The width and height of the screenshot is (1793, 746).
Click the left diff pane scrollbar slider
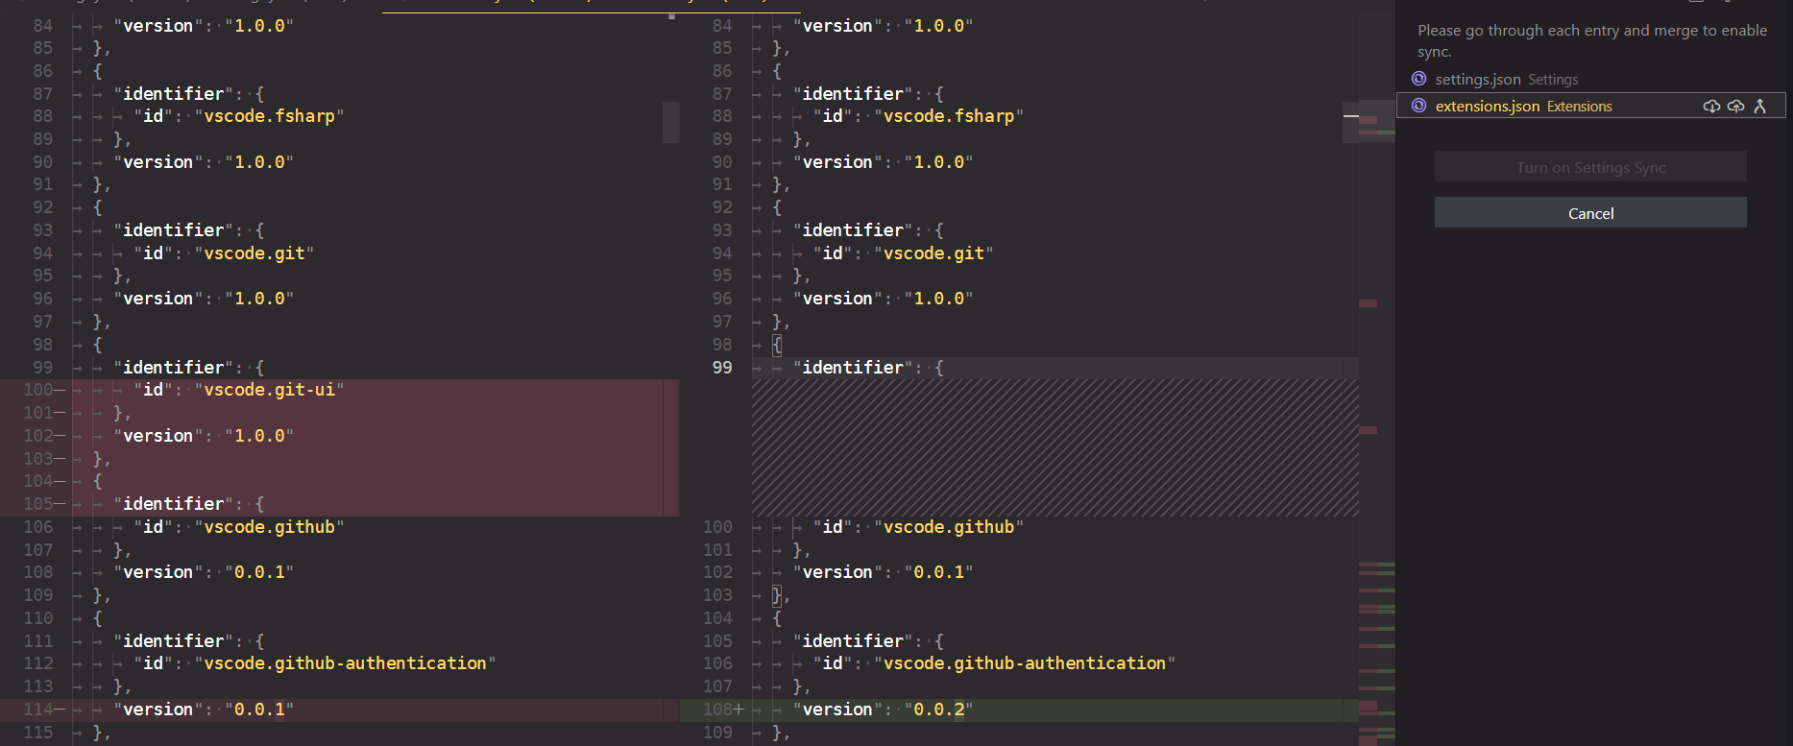point(670,122)
